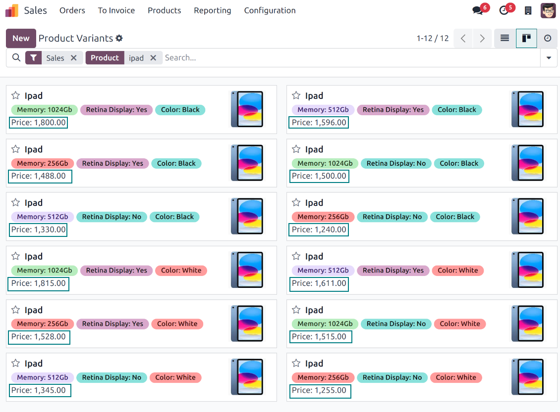Click Color: White tag on 1,345.00 card
The height and width of the screenshot is (412, 560).
click(x=175, y=377)
